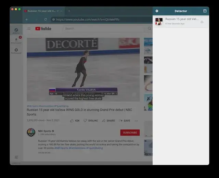Click DISLIKE button under video
Image resolution: width=219 pixels, height=178 pixels.
[x=91, y=120]
